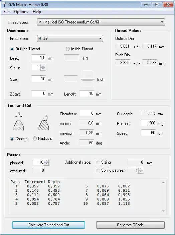Select the Outside Thread radio button
The width and height of the screenshot is (175, 235).
coord(12,49)
